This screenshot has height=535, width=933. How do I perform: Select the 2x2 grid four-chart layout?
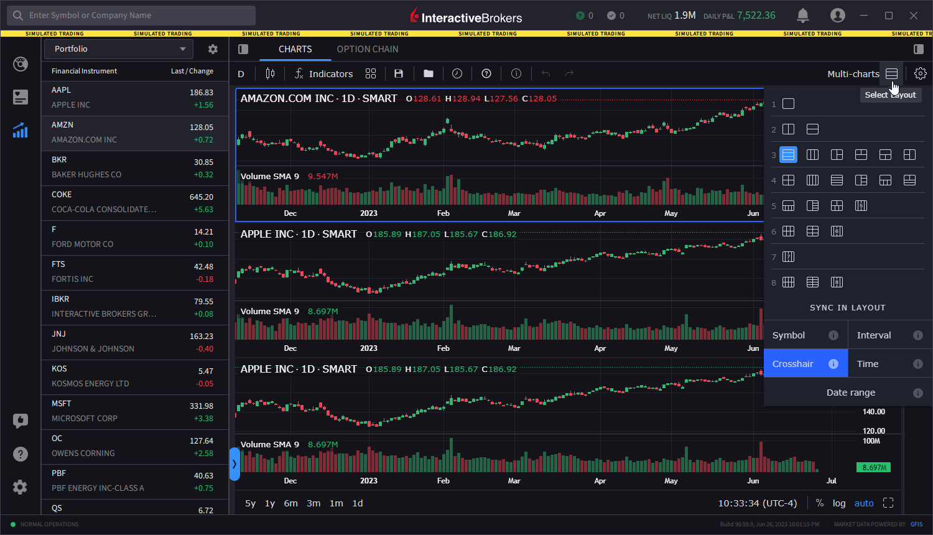coord(788,180)
